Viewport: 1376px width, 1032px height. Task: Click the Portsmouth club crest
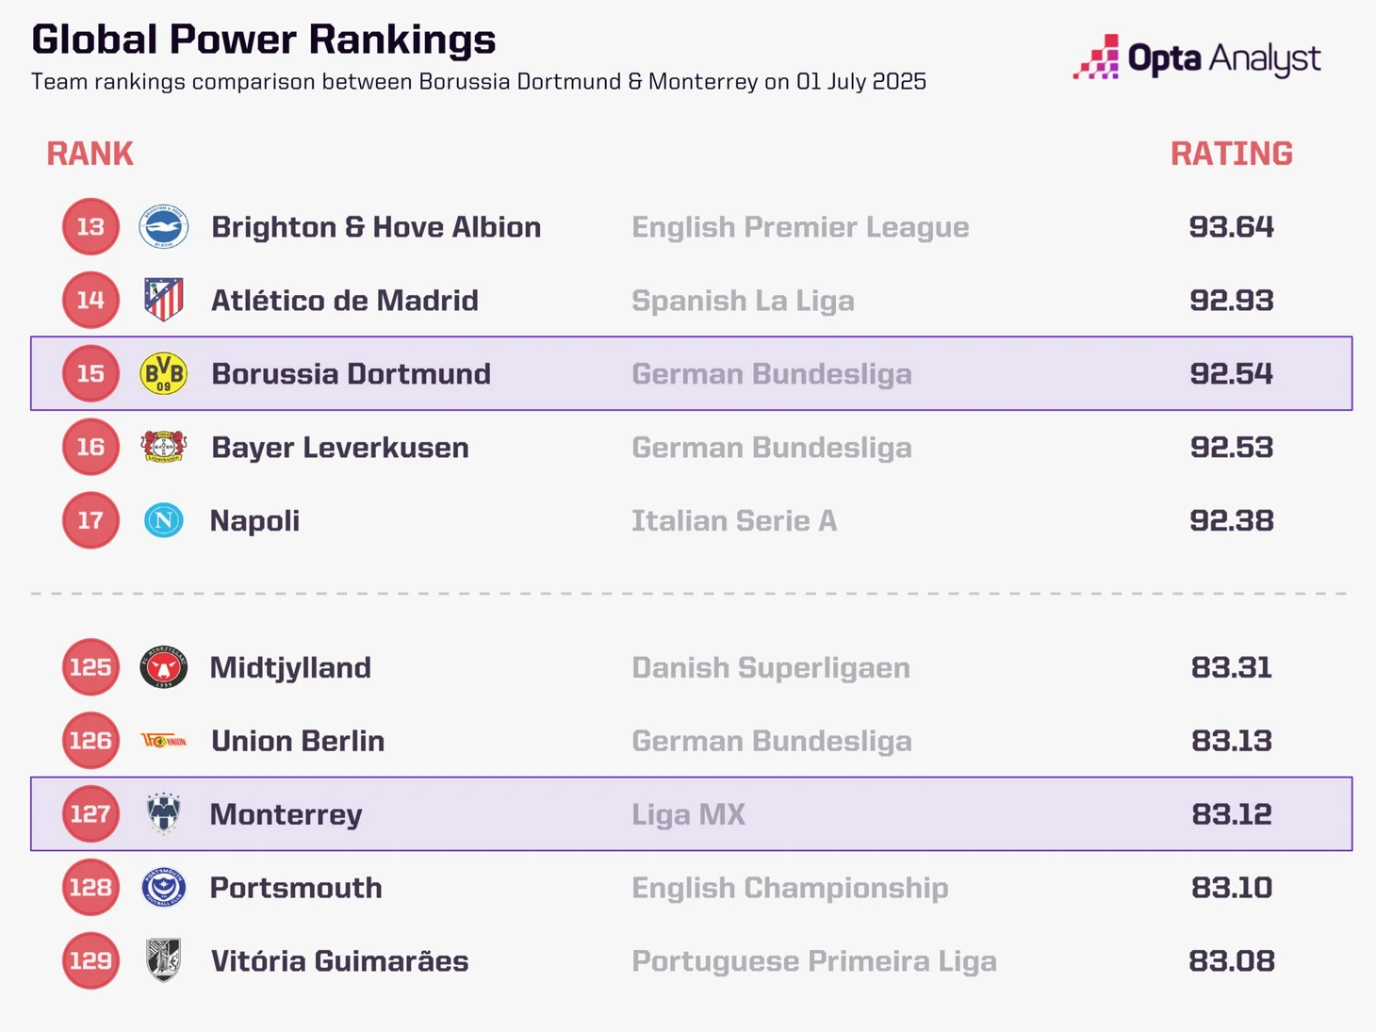coord(164,887)
